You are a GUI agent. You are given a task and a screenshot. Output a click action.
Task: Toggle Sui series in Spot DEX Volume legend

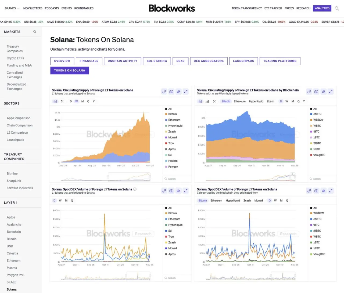pyautogui.click(x=169, y=231)
